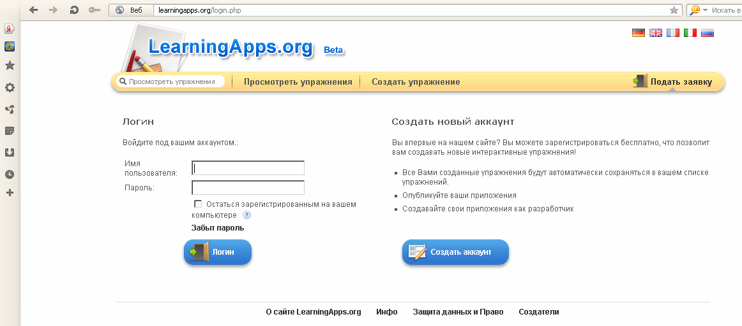Screen dimensions: 742x326
Task: Enable the Остаться зарегистрированным checkbox
Action: click(x=198, y=204)
